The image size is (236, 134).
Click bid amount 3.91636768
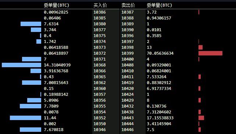pos(56,71)
